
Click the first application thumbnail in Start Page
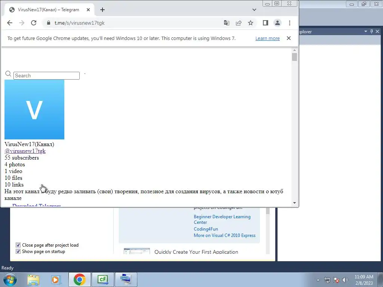tap(137, 251)
